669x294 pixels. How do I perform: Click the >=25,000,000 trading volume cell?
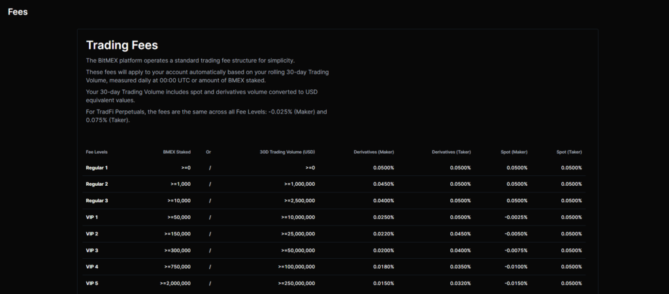click(298, 234)
